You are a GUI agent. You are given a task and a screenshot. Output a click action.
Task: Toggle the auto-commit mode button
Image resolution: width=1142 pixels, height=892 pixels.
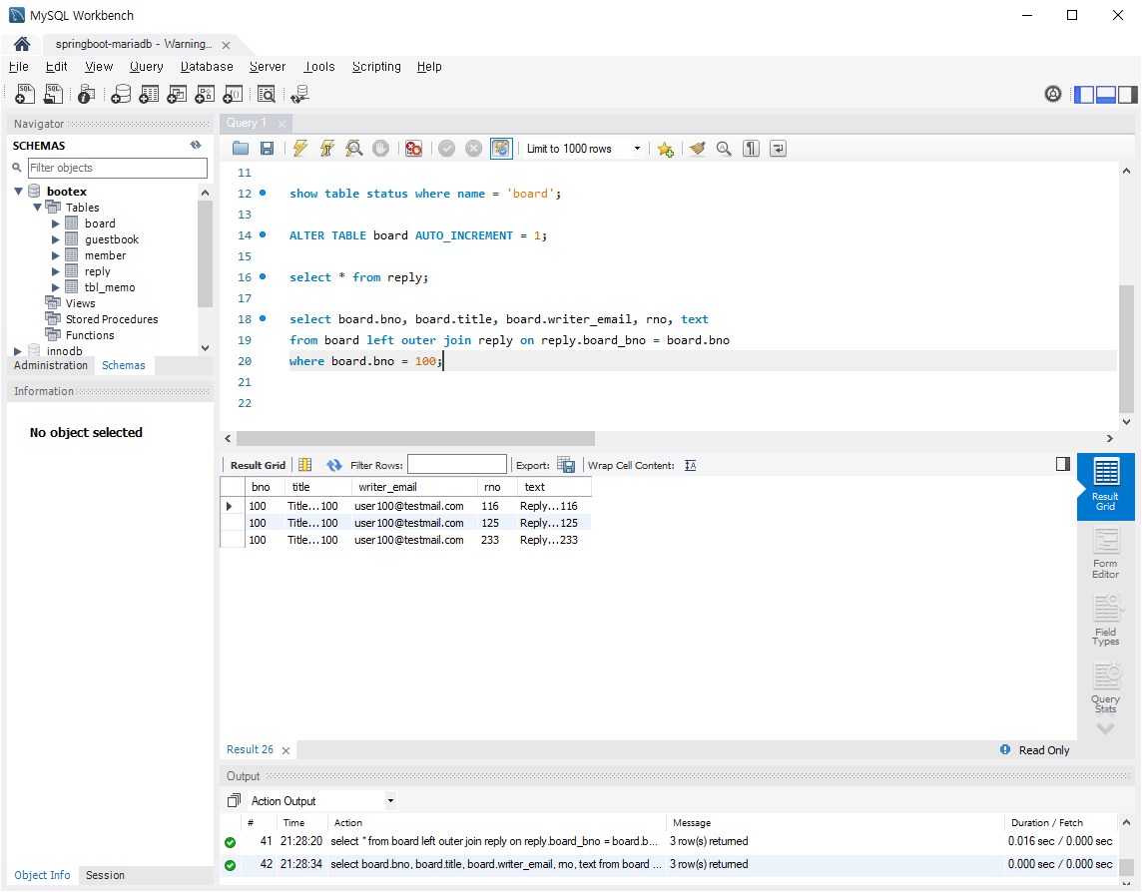[501, 149]
